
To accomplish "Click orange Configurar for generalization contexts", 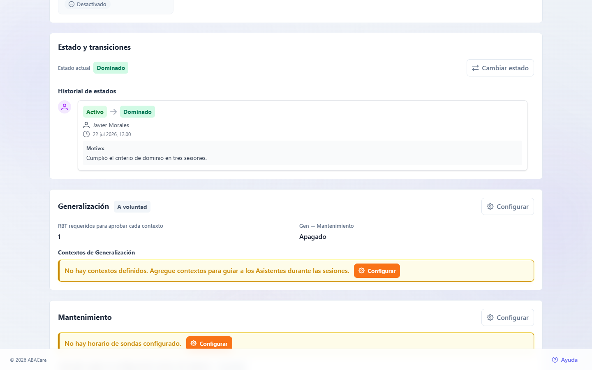I will [377, 271].
